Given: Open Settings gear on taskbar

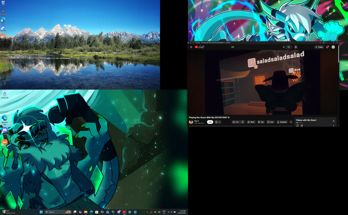Looking at the screenshot, I should point(130,212).
